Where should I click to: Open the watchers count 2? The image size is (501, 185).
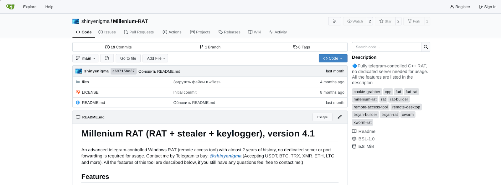pyautogui.click(x=370, y=21)
